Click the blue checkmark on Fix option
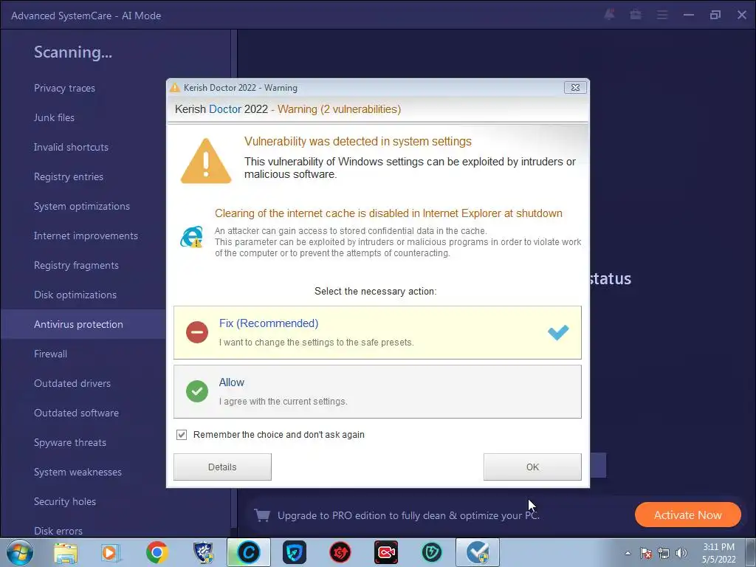Image resolution: width=756 pixels, height=567 pixels. coord(558,332)
